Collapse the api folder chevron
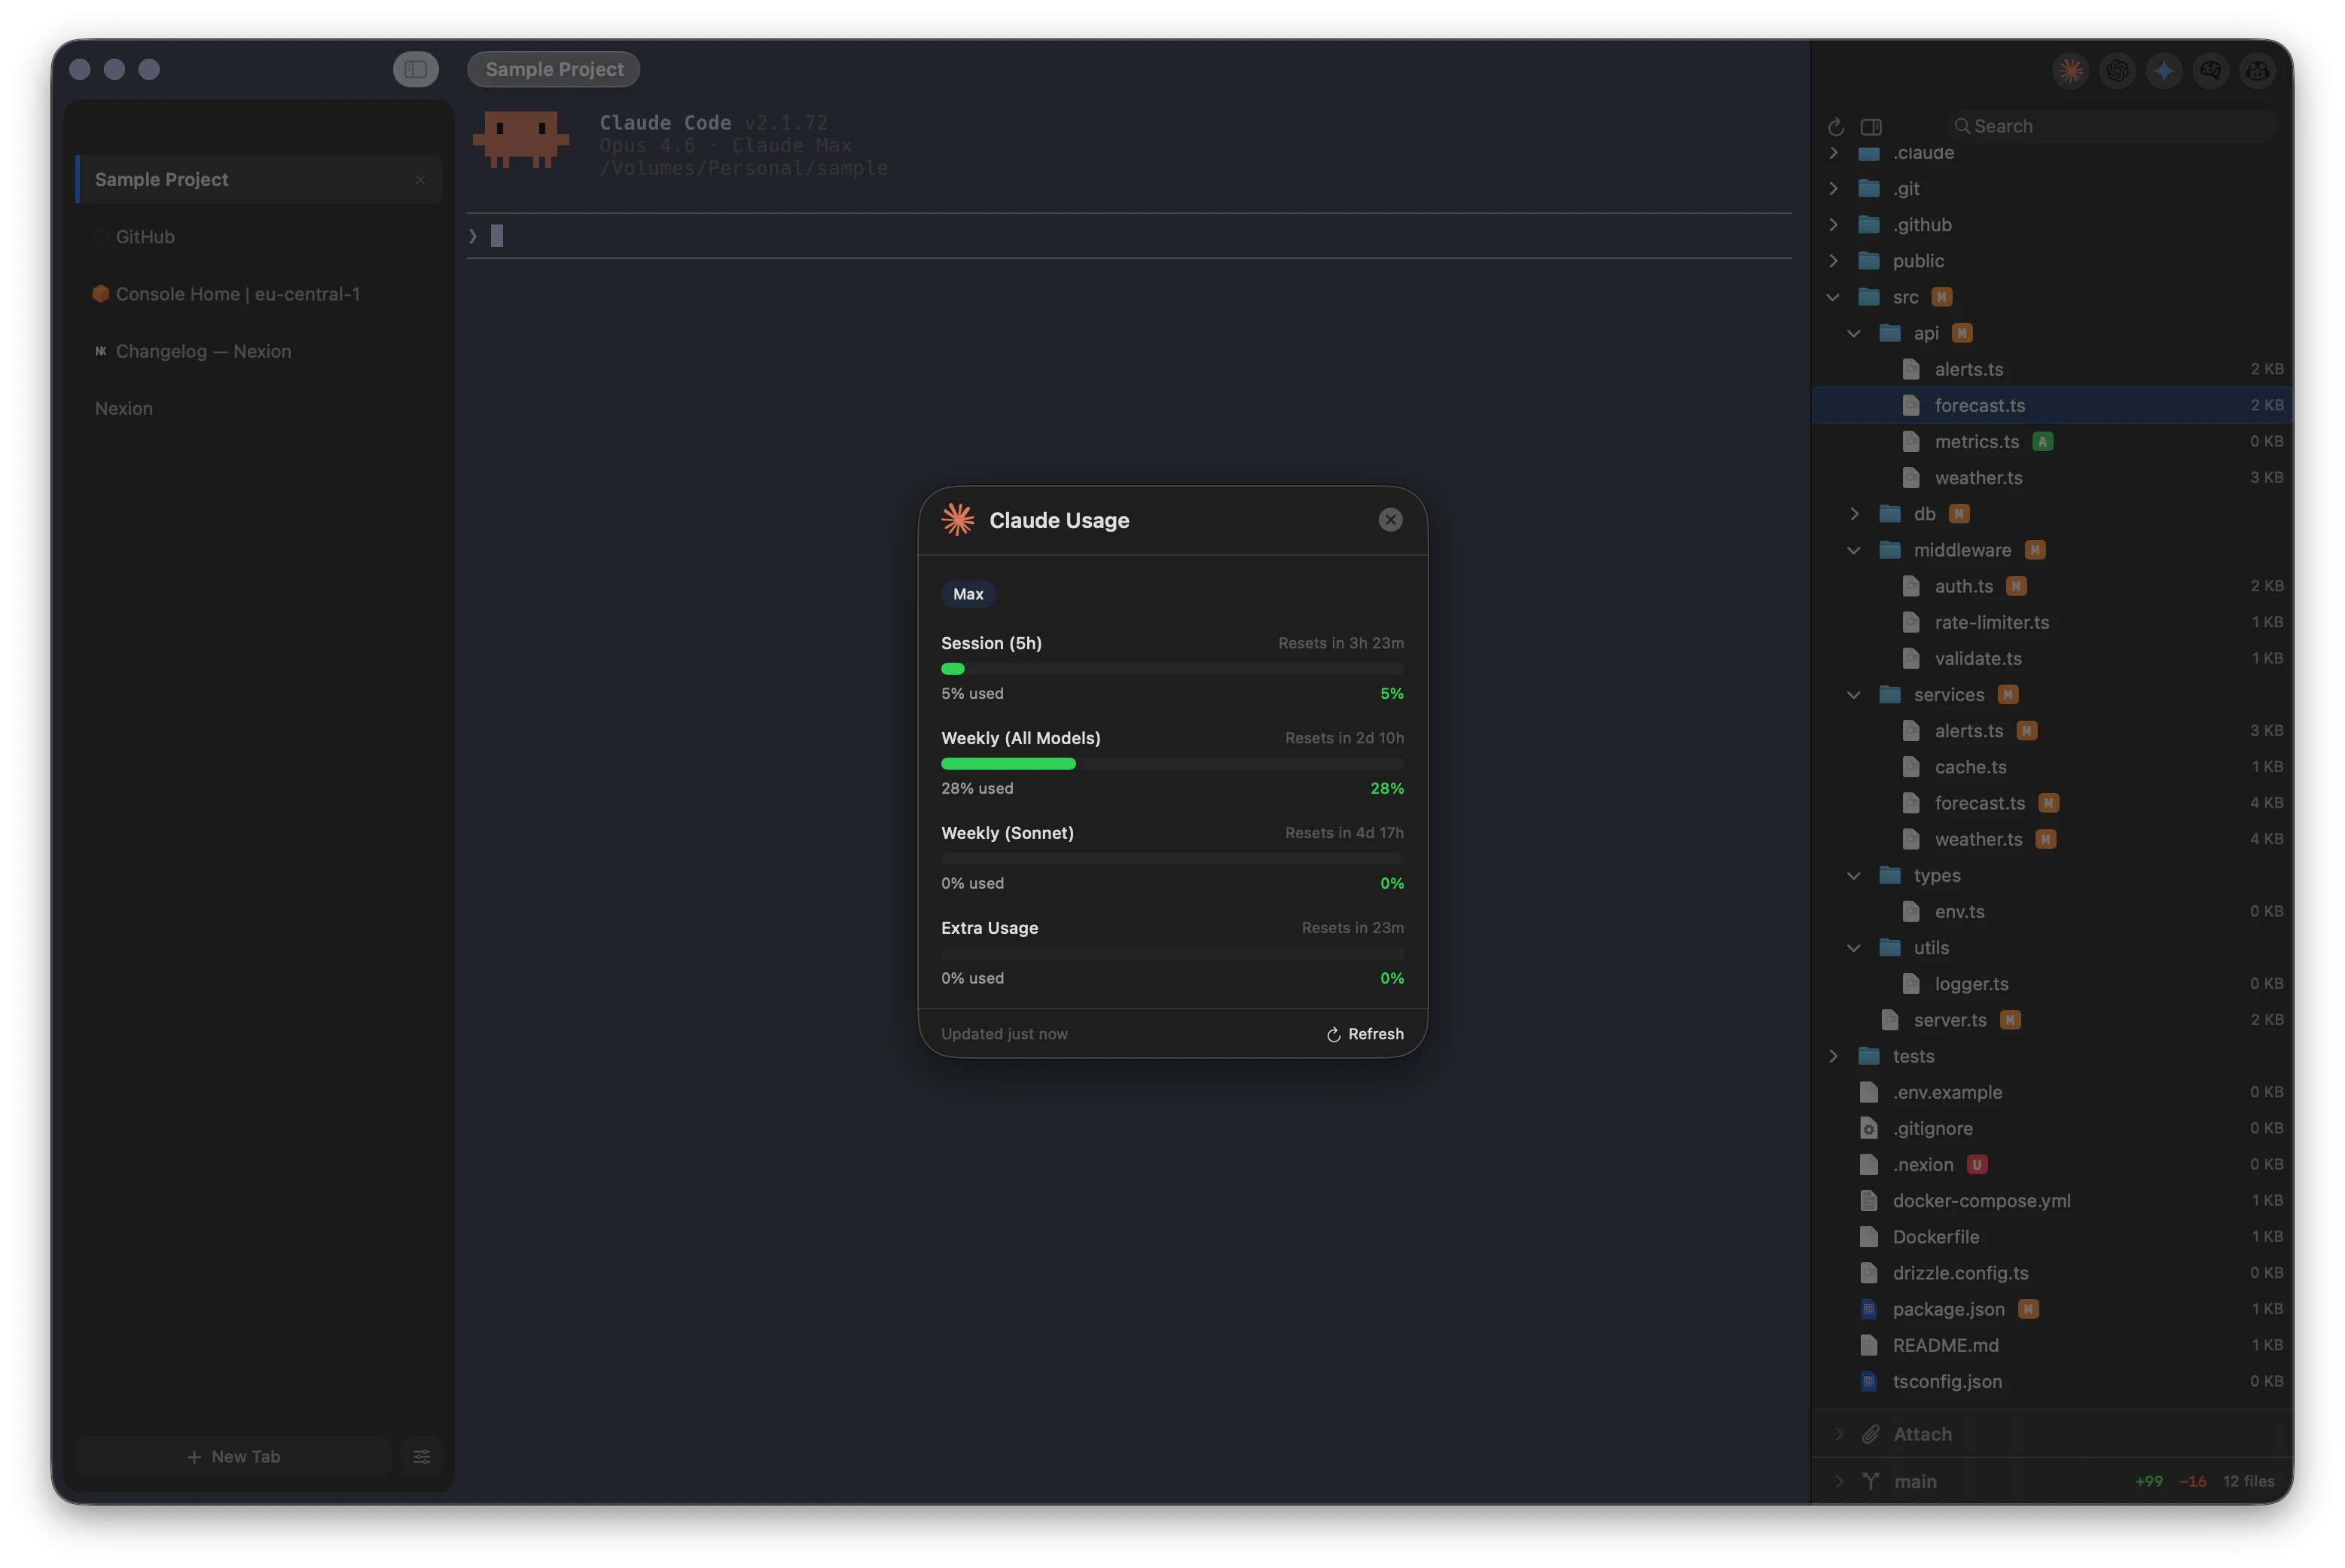The width and height of the screenshot is (2345, 1568). (x=1854, y=333)
